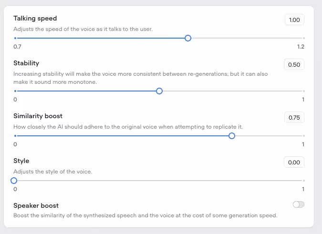Screen dimensions: 322x234
Task: Click the Similarity boost track's right end dot
Action: [304, 136]
